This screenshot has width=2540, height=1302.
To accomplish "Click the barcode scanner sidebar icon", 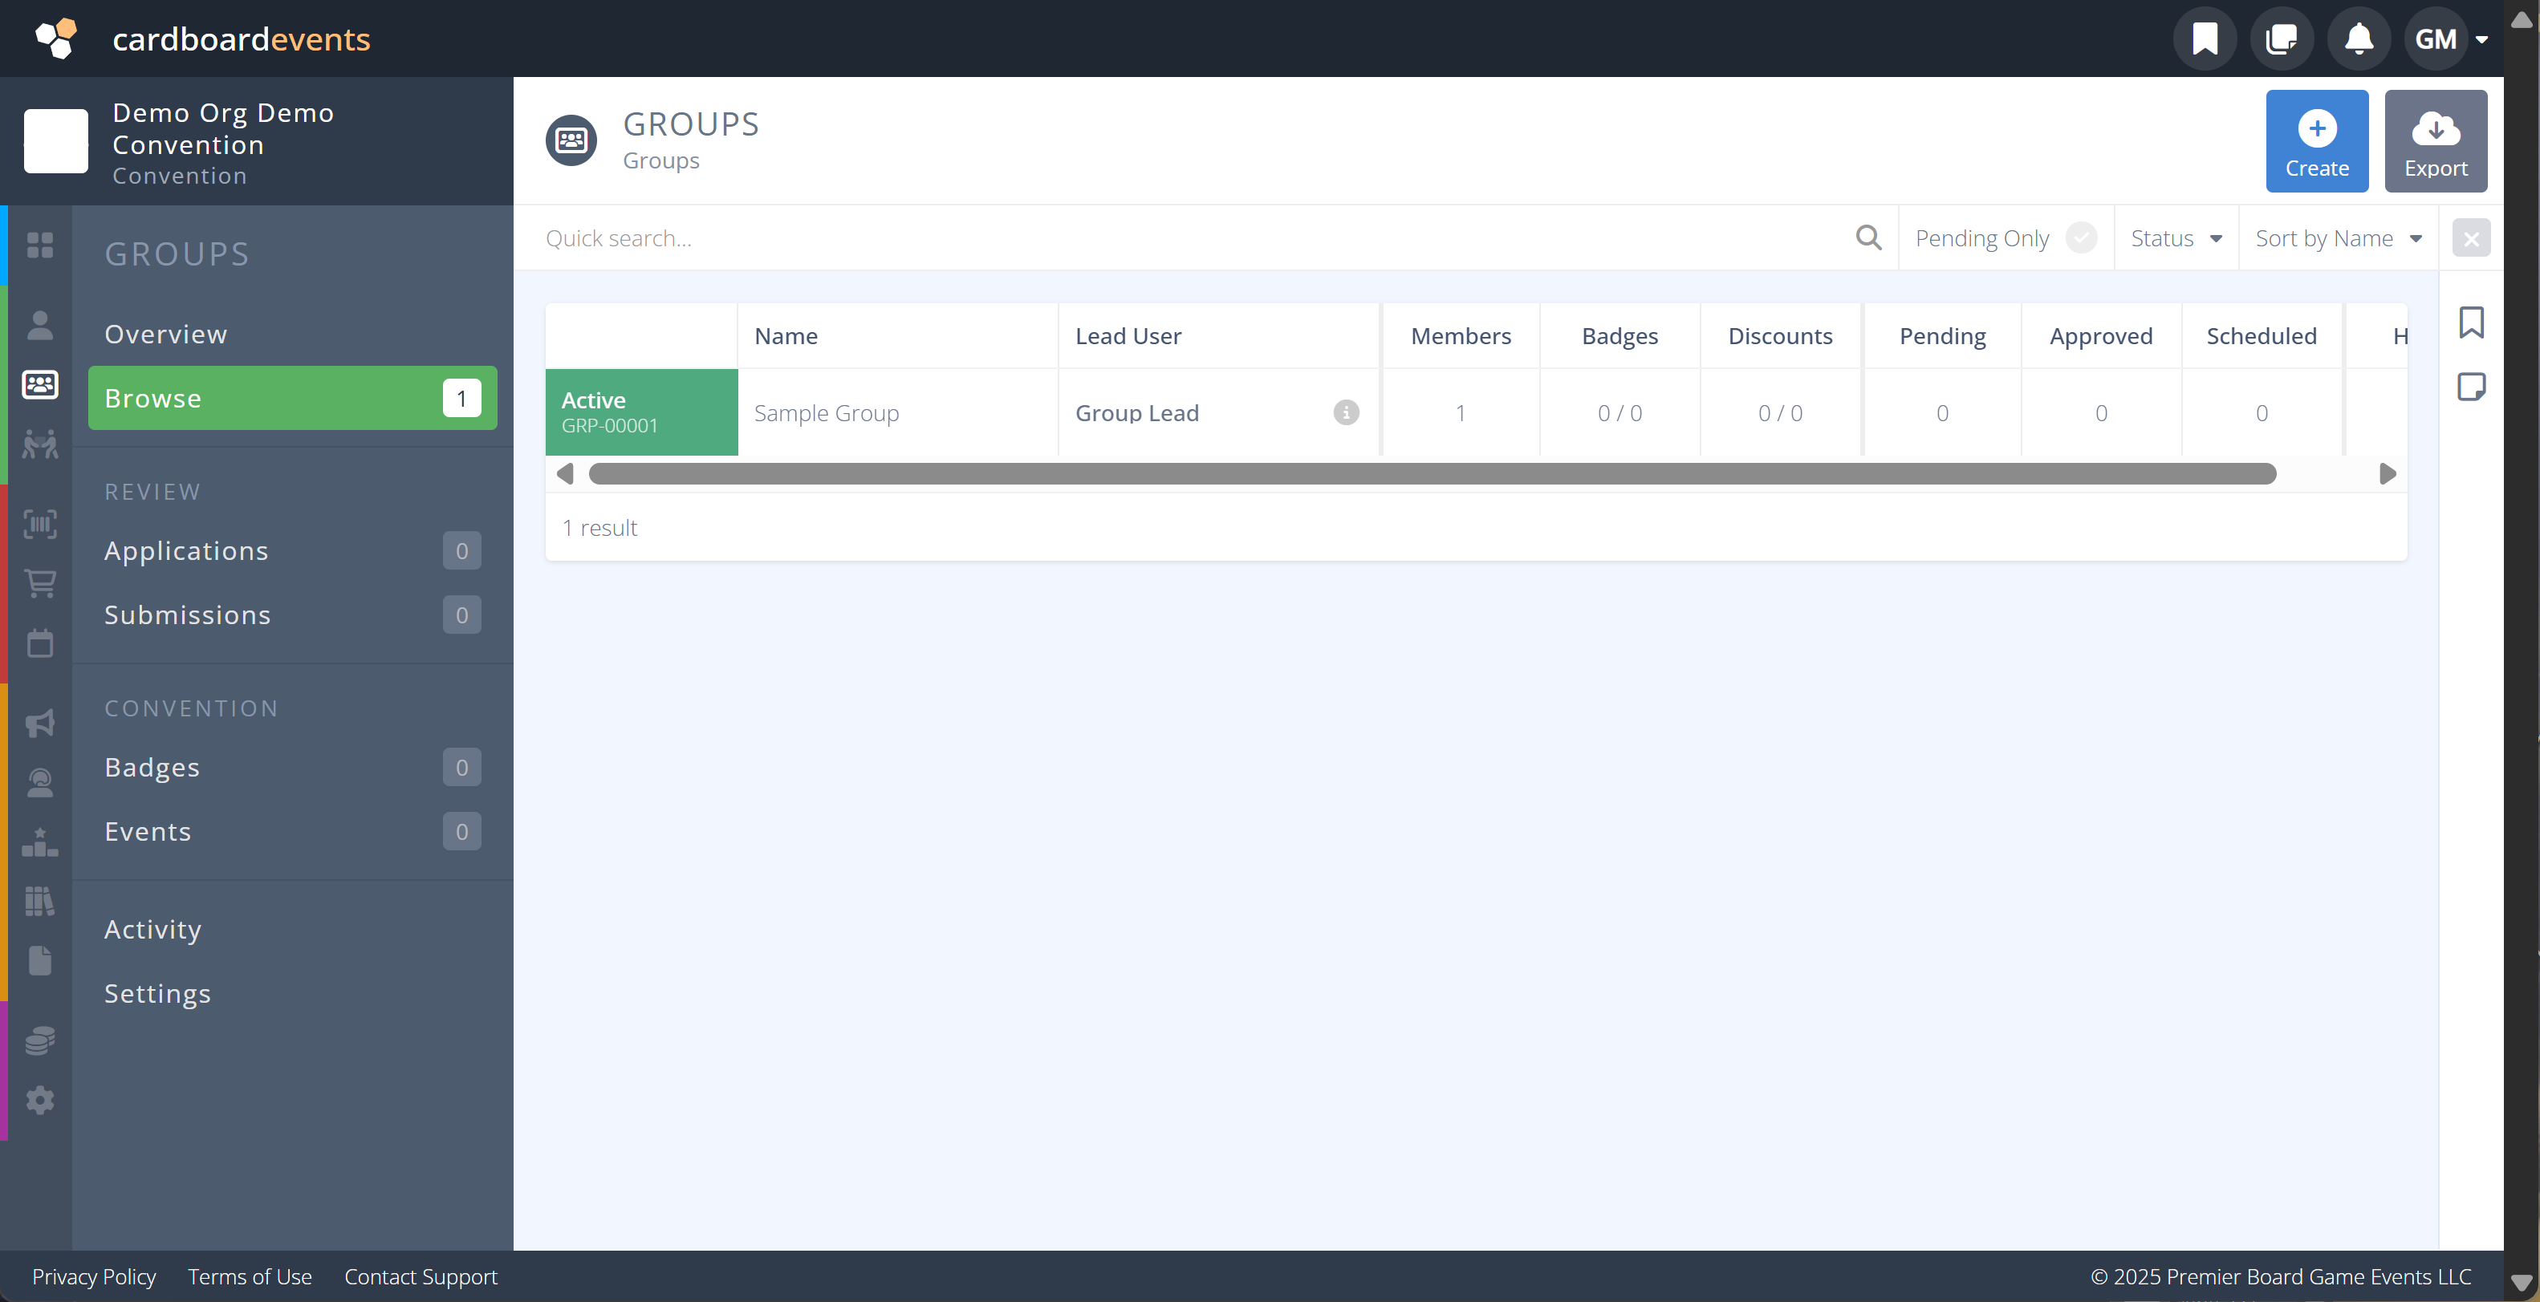I will click(40, 523).
